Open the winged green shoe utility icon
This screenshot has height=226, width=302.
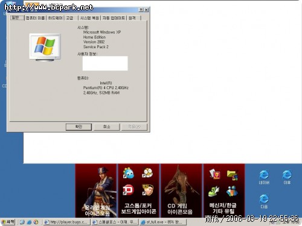point(214,191)
